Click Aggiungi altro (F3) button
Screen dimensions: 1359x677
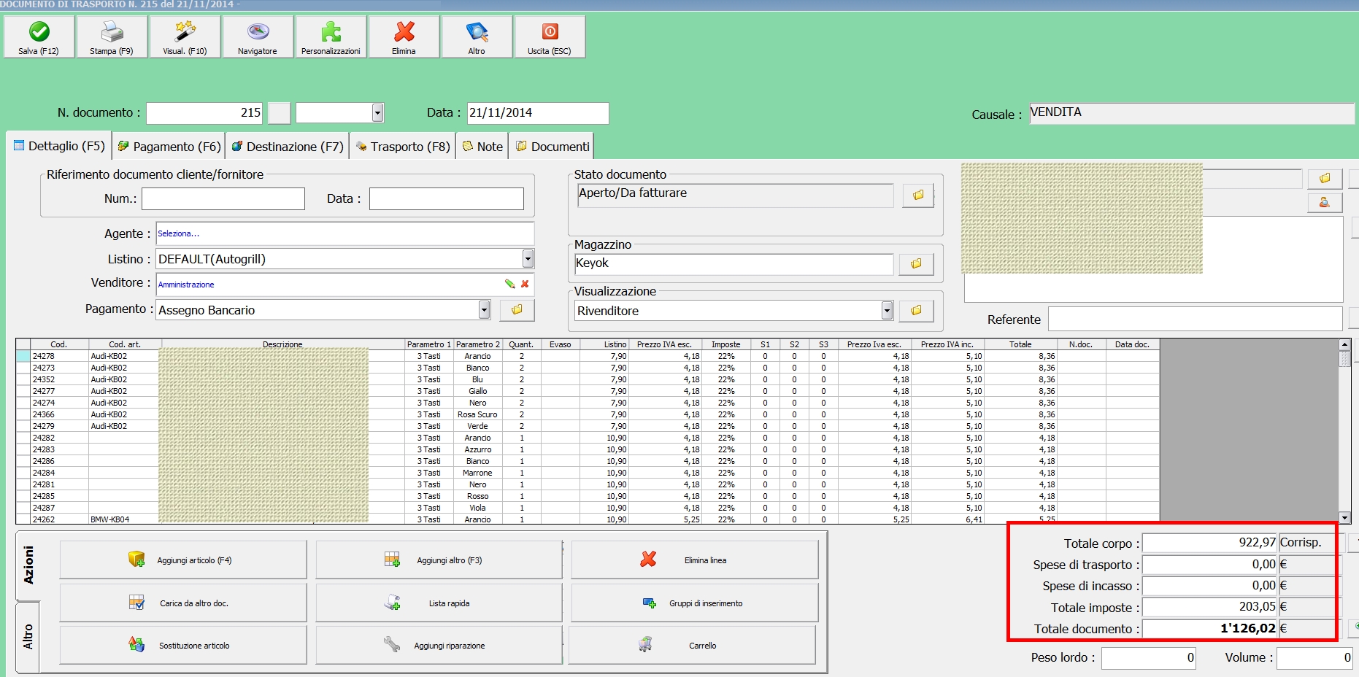click(x=439, y=560)
